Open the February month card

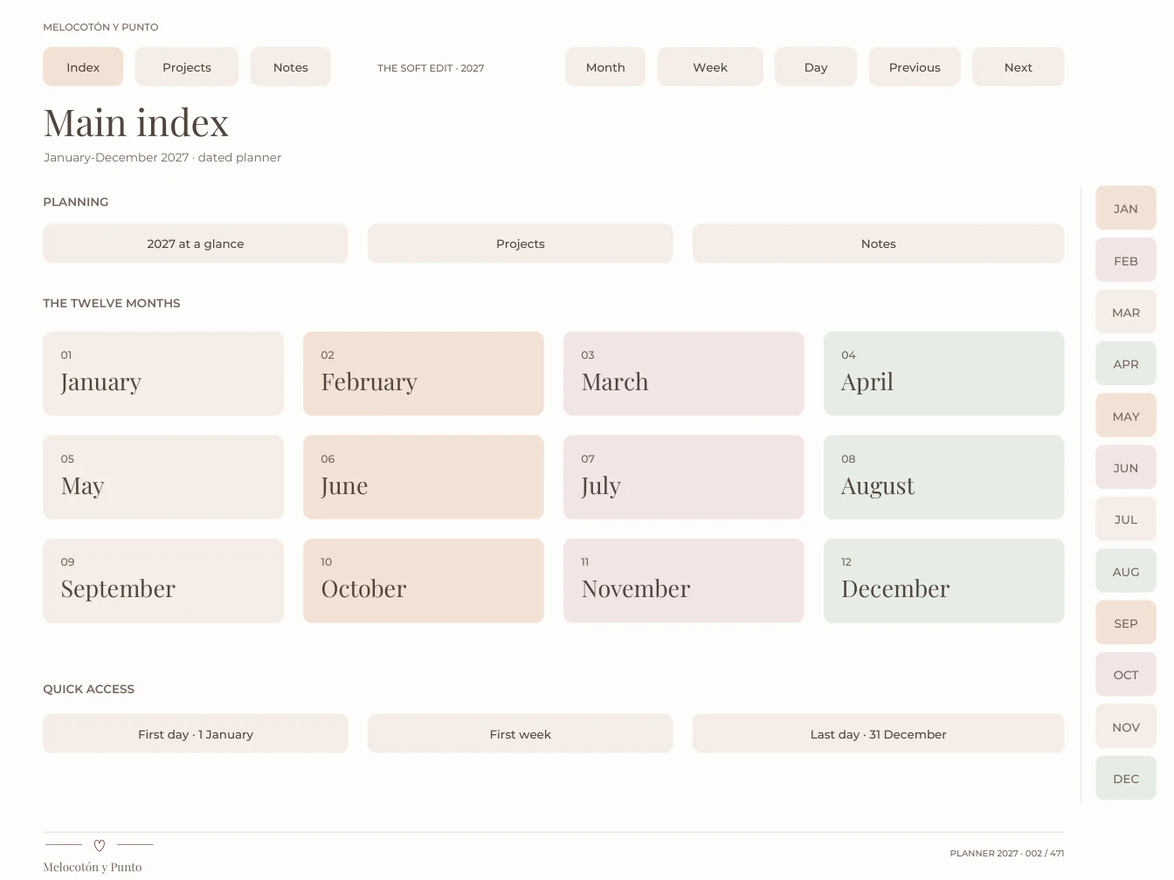tap(424, 374)
